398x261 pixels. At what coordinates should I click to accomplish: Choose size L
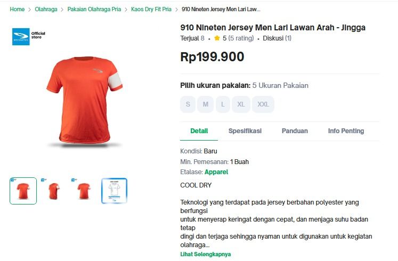(x=223, y=104)
